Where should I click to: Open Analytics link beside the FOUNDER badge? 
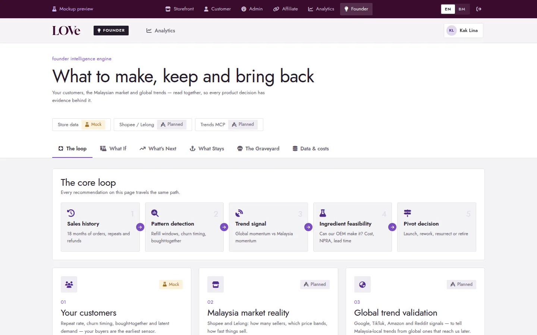coord(161,31)
